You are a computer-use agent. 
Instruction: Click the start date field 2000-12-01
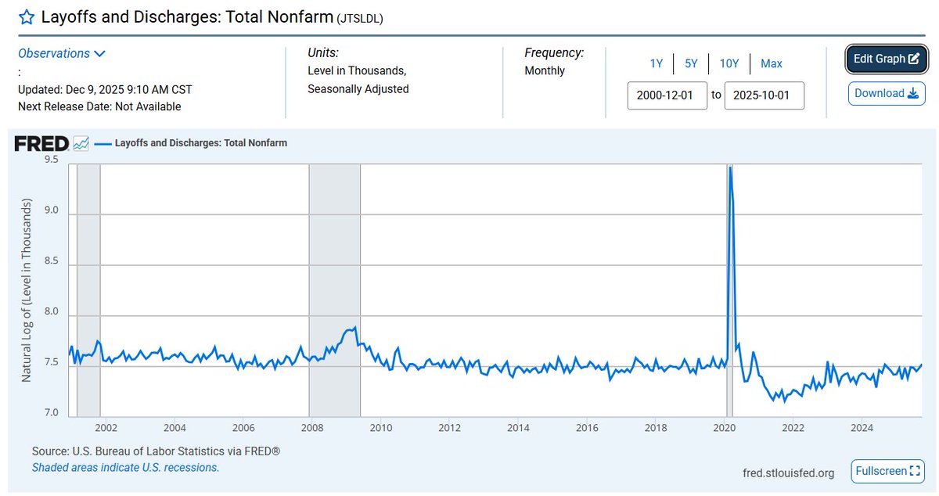[x=667, y=95]
